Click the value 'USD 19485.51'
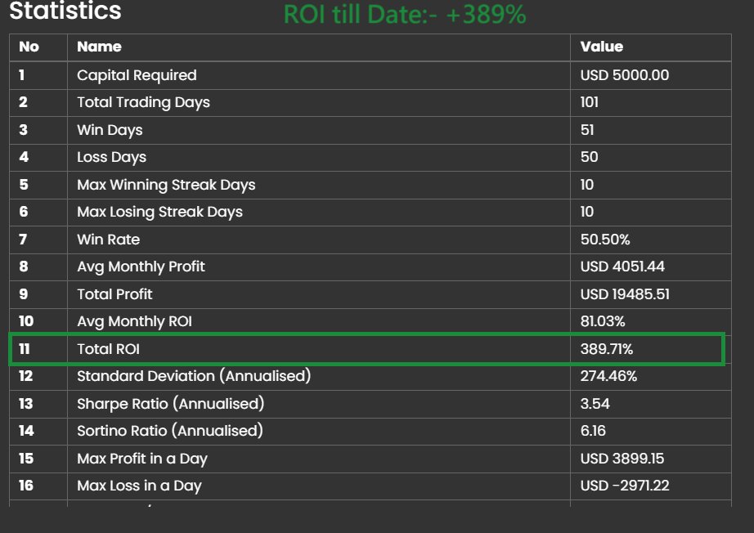 click(625, 294)
